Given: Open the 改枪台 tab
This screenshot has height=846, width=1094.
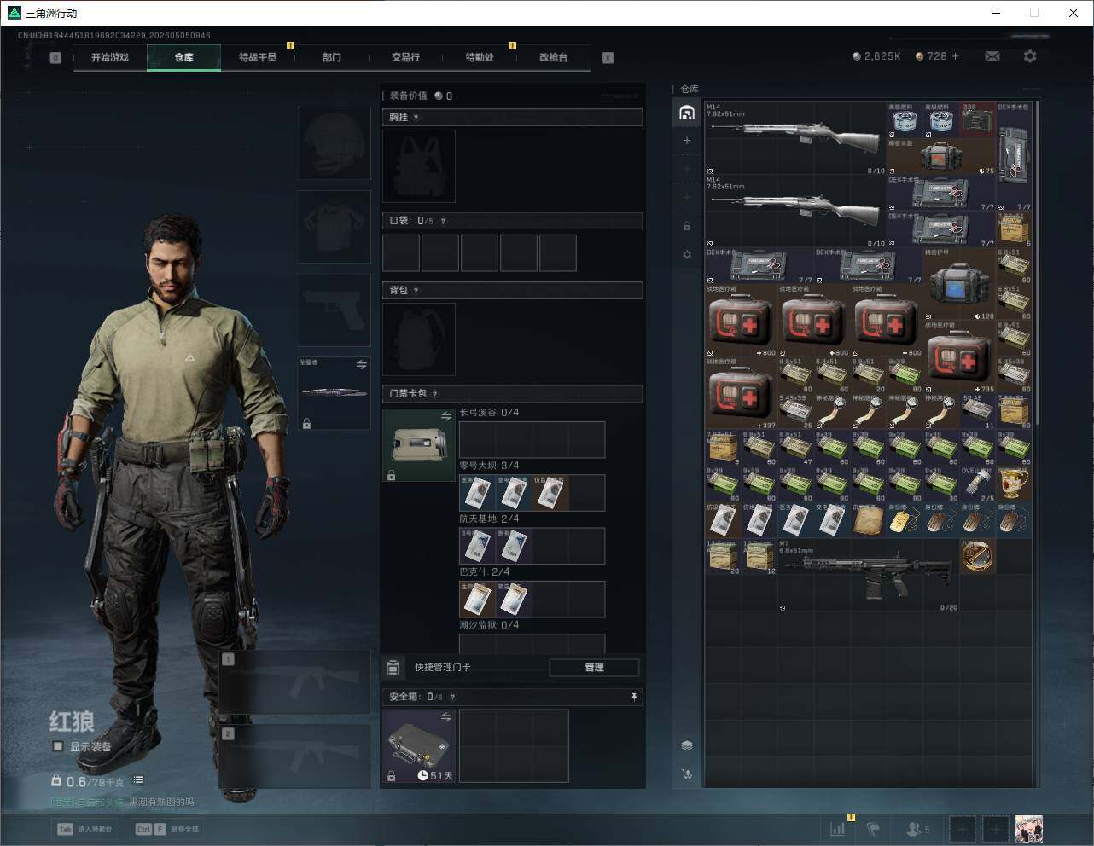Looking at the screenshot, I should 553,57.
